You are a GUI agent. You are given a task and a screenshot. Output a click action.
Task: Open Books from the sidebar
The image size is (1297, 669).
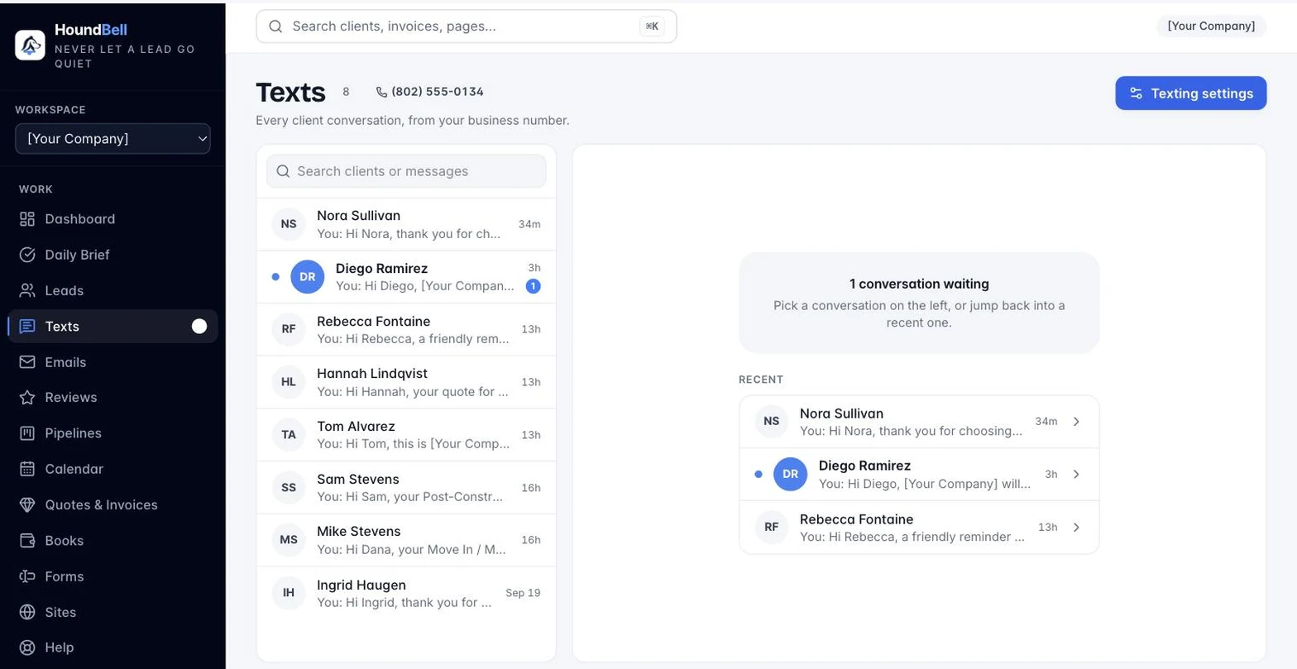(112, 541)
